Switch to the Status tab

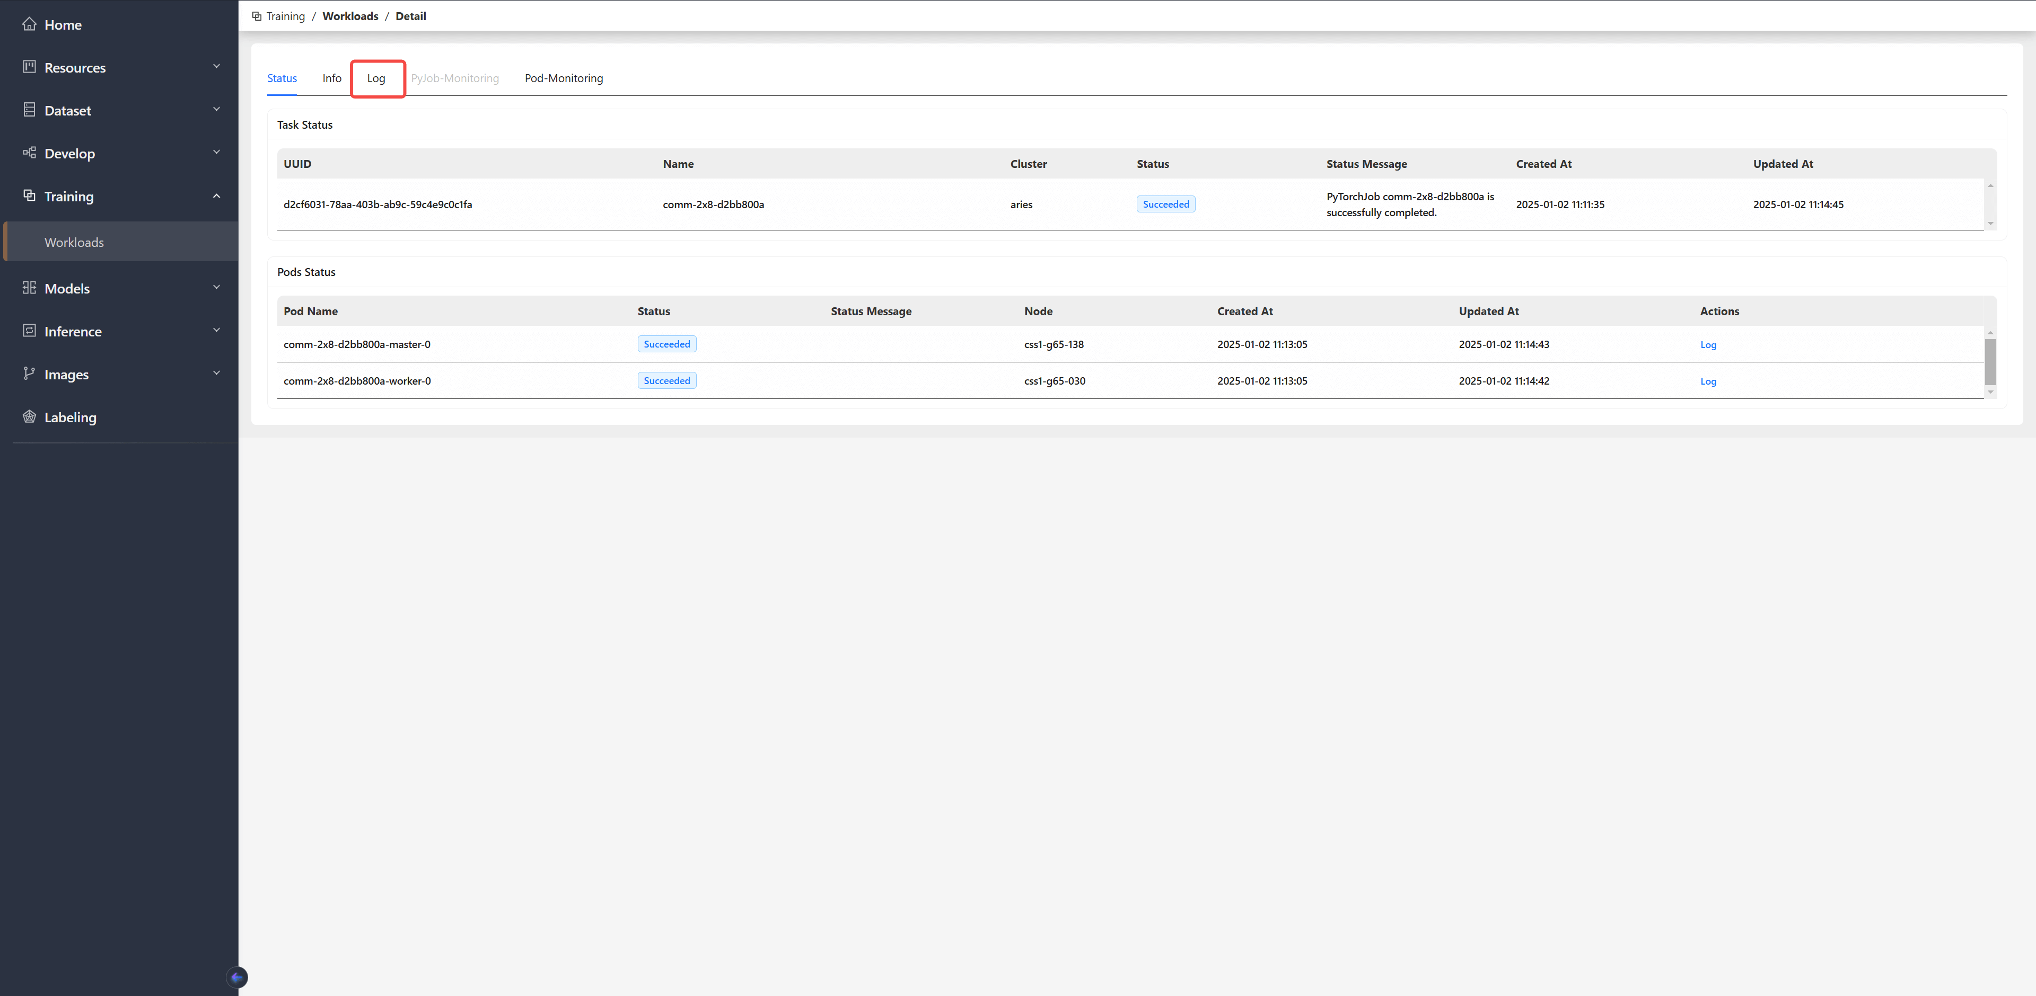tap(282, 78)
